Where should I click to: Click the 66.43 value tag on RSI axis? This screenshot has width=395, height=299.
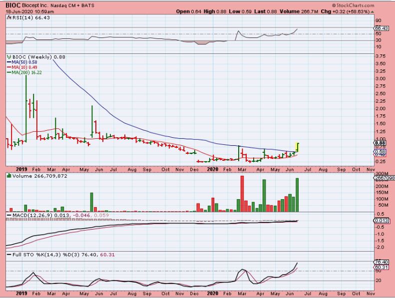click(382, 28)
